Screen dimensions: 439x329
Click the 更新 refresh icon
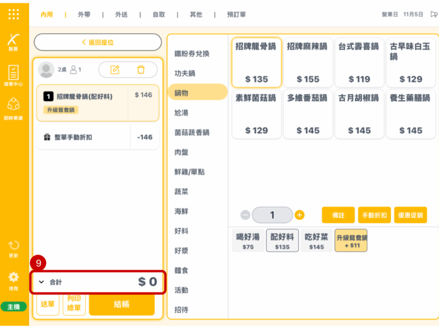click(x=14, y=248)
